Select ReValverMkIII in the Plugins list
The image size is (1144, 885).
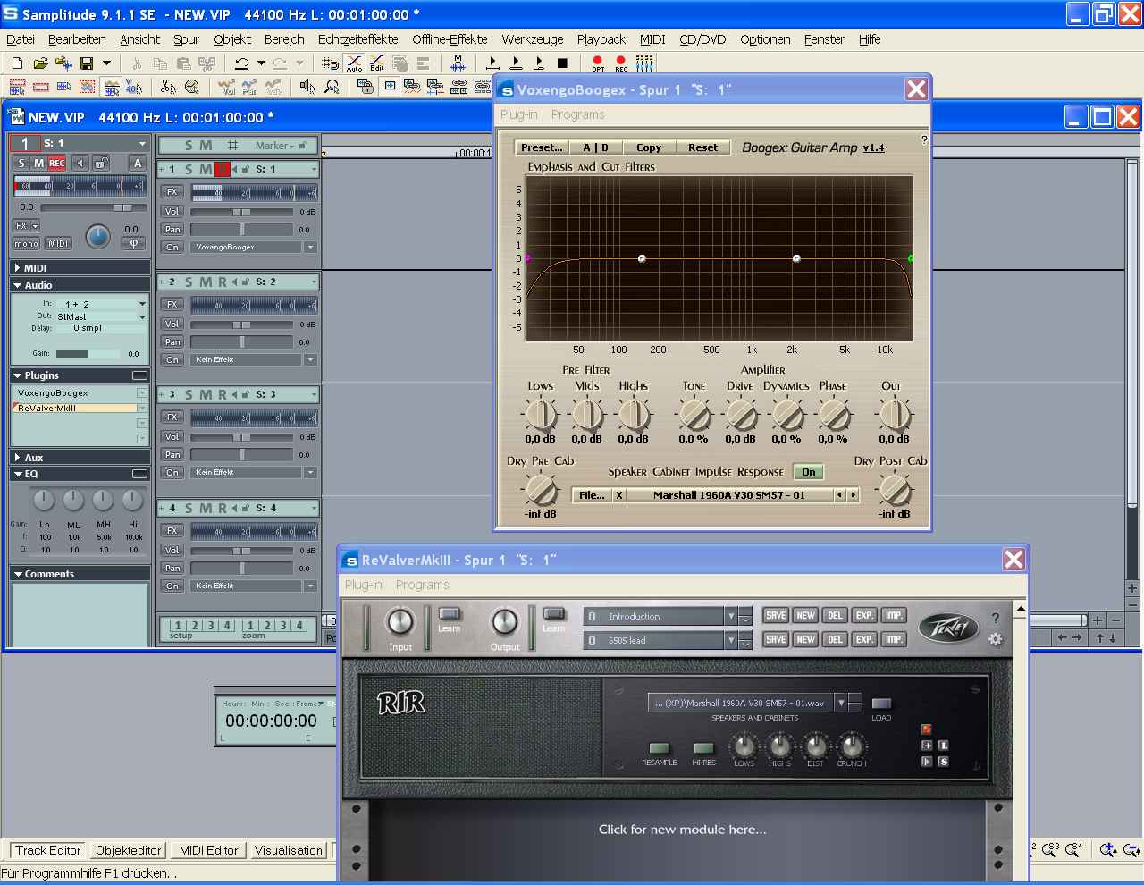point(74,408)
